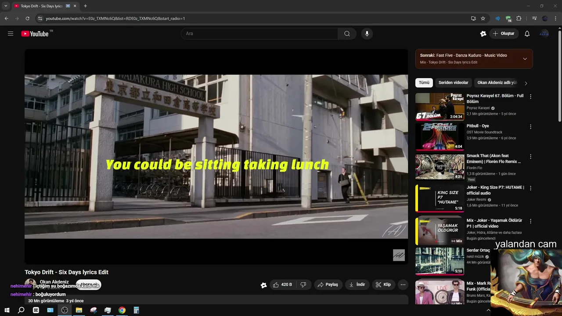Click the search magnifier button

click(347, 34)
